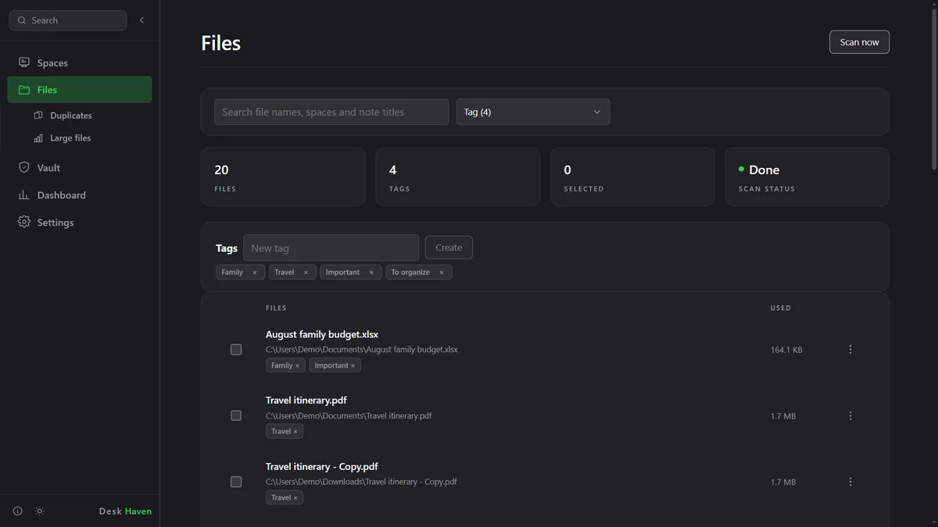Toggle the light/dark theme sun icon
Screen dimensions: 938x527
pyautogui.click(x=40, y=511)
